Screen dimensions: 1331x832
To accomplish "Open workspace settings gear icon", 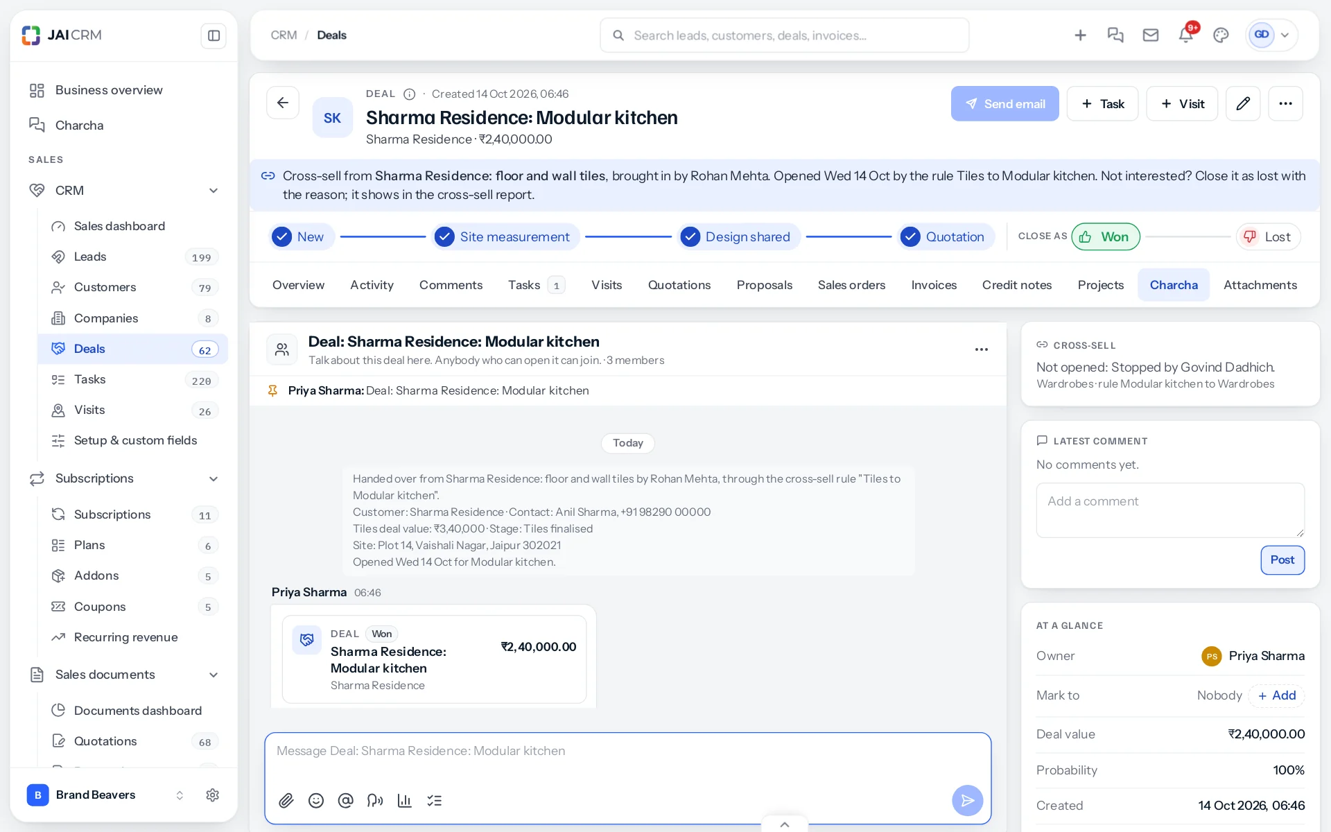I will tap(213, 795).
